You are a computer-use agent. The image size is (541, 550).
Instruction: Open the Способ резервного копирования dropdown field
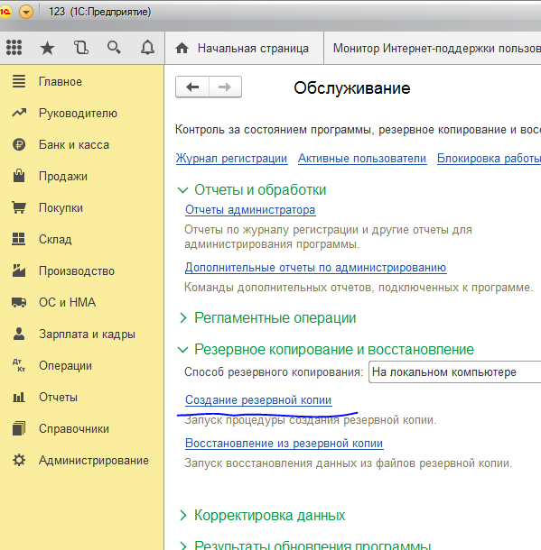454,371
